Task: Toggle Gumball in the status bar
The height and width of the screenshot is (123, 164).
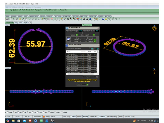Action: click(102, 117)
